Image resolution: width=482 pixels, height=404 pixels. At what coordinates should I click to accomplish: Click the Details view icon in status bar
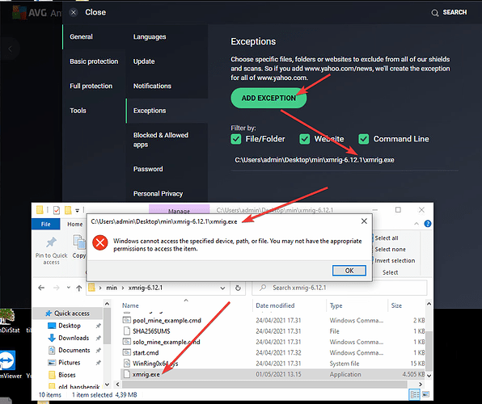point(415,394)
